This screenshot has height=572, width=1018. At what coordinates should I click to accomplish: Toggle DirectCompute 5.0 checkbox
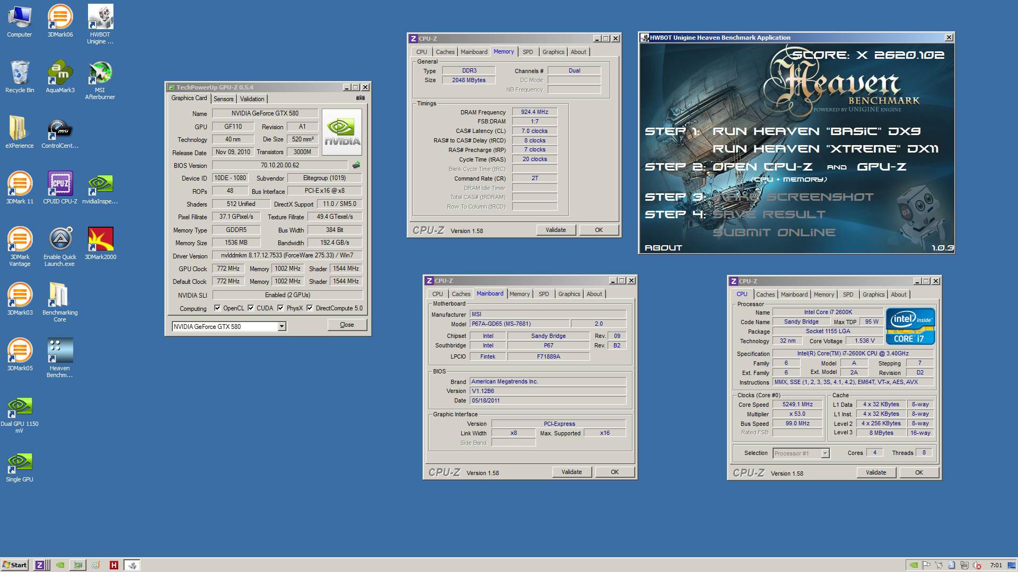[310, 308]
